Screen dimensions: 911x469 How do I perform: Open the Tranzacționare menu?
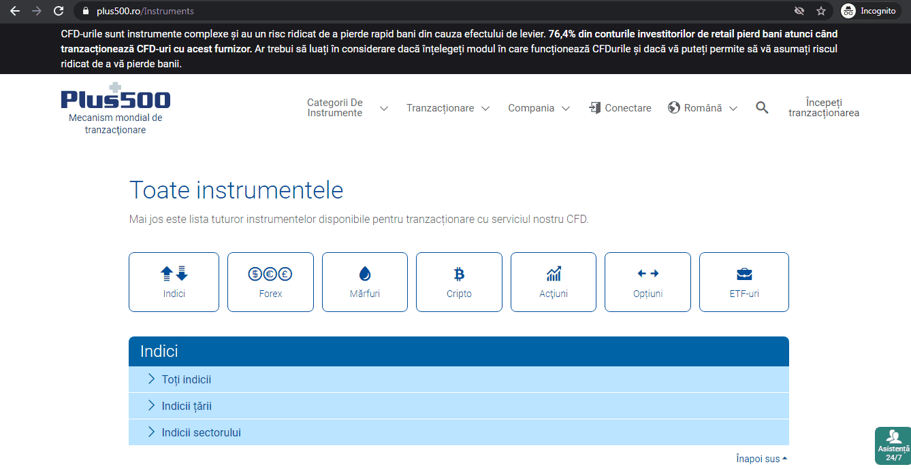tap(447, 108)
